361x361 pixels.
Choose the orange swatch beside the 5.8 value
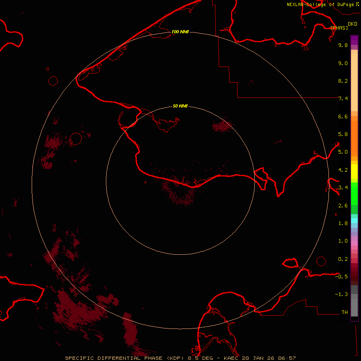coord(354,134)
